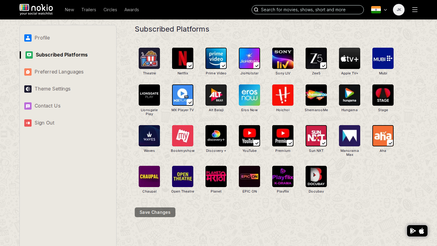Select the Waves platform icon
This screenshot has height=246, width=437.
(149, 136)
